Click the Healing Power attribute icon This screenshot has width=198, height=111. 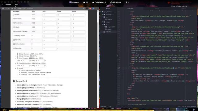[x=14, y=36]
